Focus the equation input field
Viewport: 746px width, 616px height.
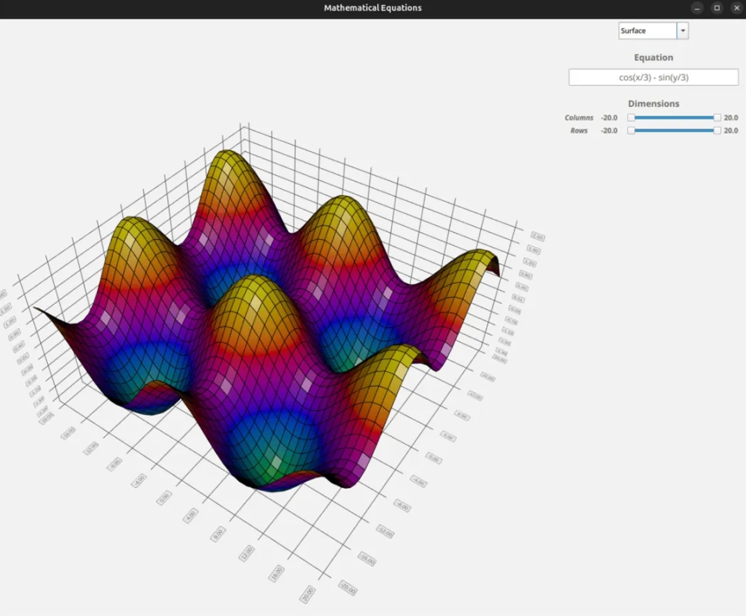coord(653,78)
